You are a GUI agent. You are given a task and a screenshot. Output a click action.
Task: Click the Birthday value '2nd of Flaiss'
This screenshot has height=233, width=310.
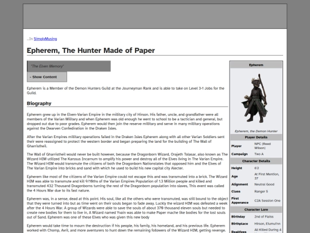[x=264, y=216]
